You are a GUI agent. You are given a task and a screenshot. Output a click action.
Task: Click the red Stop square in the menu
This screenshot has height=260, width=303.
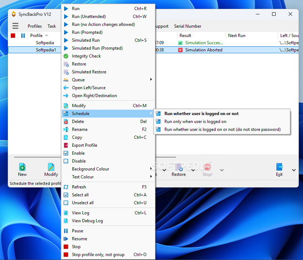pyautogui.click(x=66, y=247)
